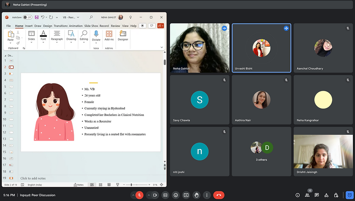This screenshot has height=201, width=355.
Task: Open the Review ribbon tab
Action: 116,26
